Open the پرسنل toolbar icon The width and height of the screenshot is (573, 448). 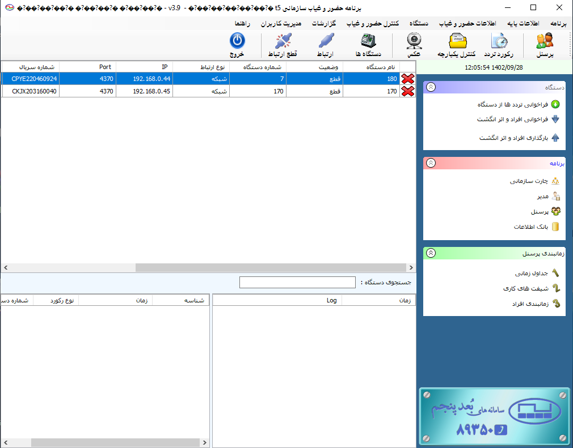[545, 41]
